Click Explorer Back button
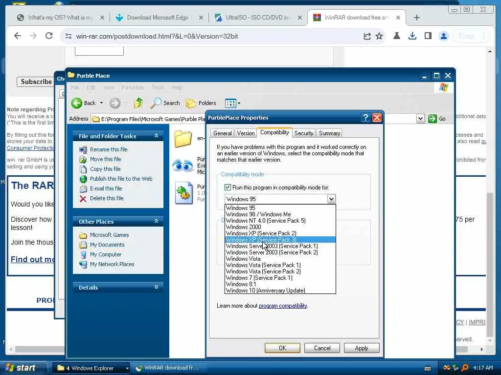 pyautogui.click(x=84, y=103)
